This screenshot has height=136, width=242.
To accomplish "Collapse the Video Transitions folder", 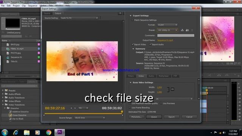I will (3, 105).
